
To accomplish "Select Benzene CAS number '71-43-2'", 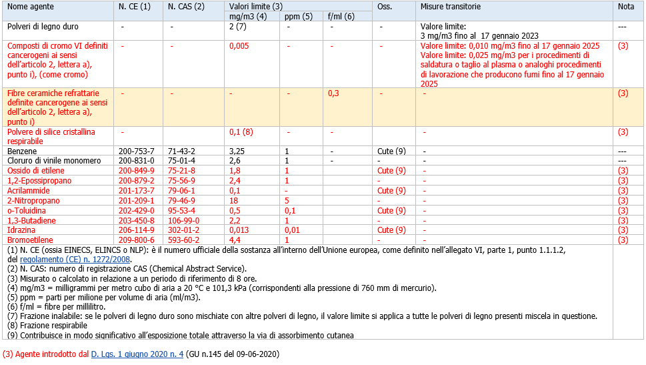I will click(x=181, y=151).
